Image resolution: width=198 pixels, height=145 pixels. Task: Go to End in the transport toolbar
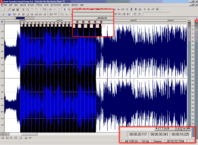[45, 14]
